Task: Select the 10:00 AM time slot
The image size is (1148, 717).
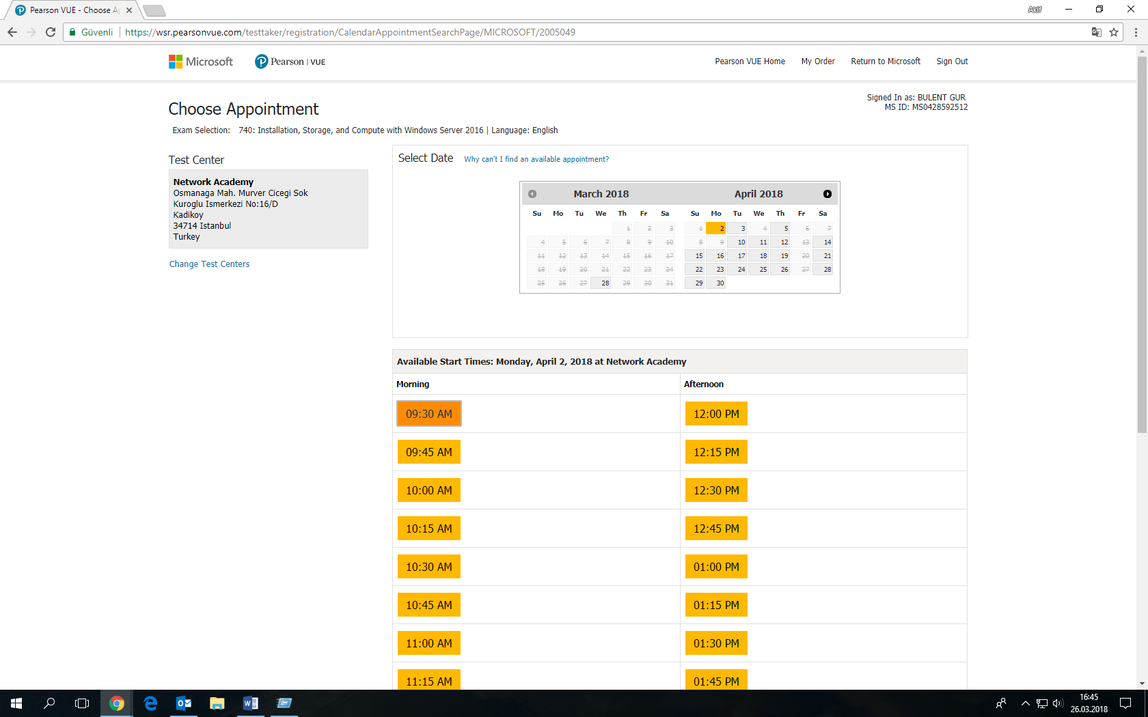Action: [x=429, y=490]
